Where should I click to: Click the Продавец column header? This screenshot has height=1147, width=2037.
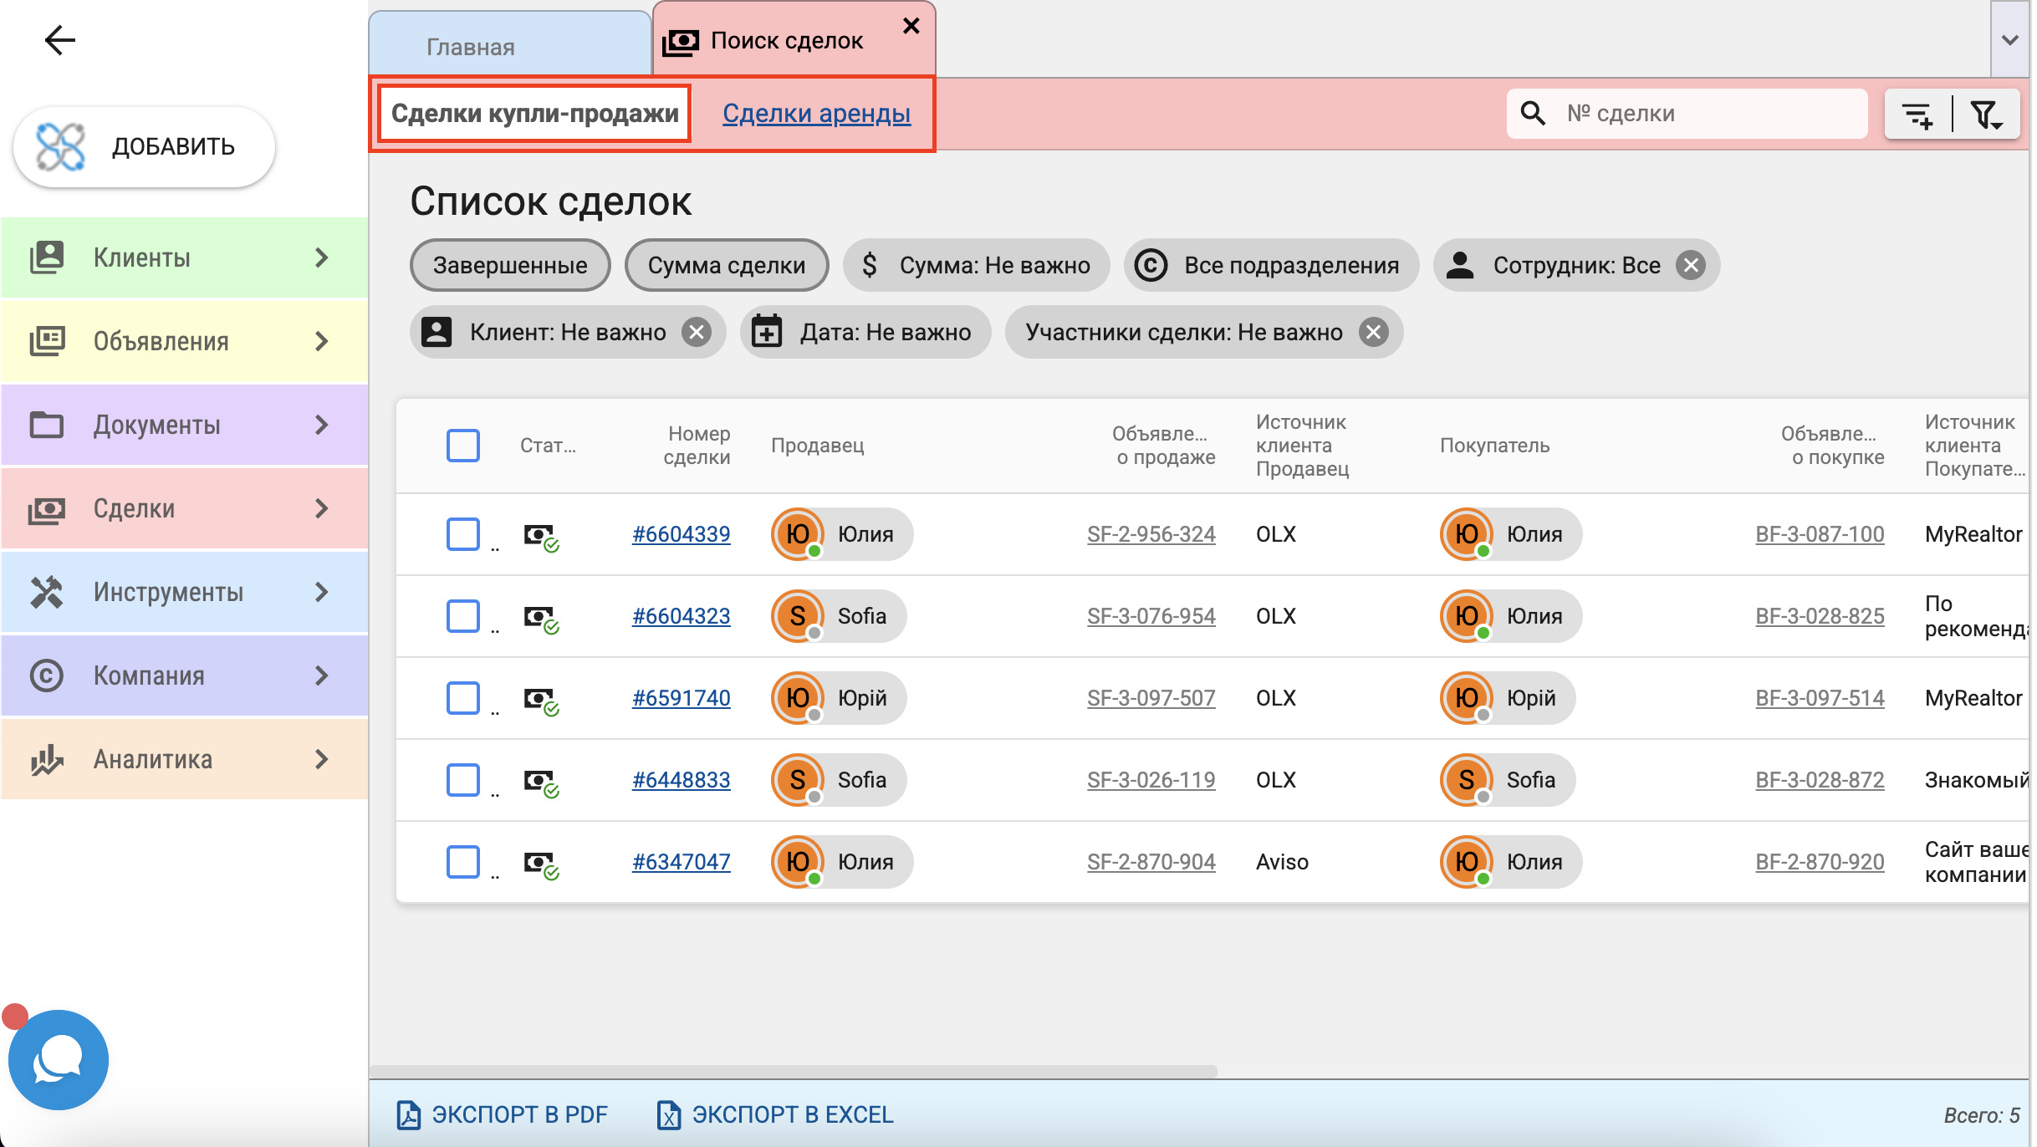[817, 446]
